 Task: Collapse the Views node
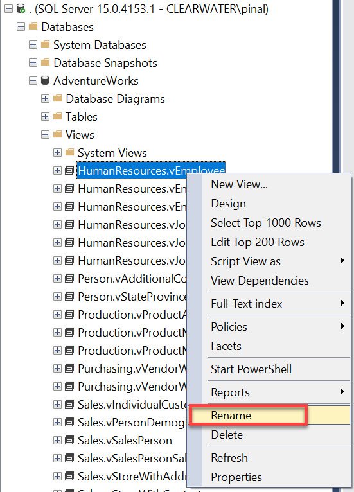tap(45, 135)
